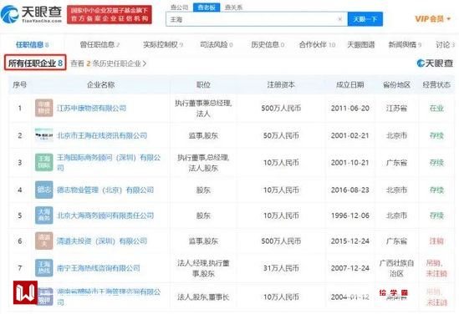Click the 法人,股东,董事长 position cell
The width and height of the screenshot is (459, 314).
[x=203, y=297]
